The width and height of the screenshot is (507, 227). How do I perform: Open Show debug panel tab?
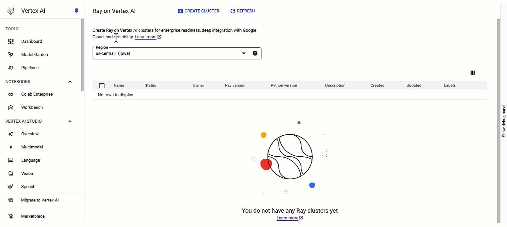pyautogui.click(x=504, y=121)
